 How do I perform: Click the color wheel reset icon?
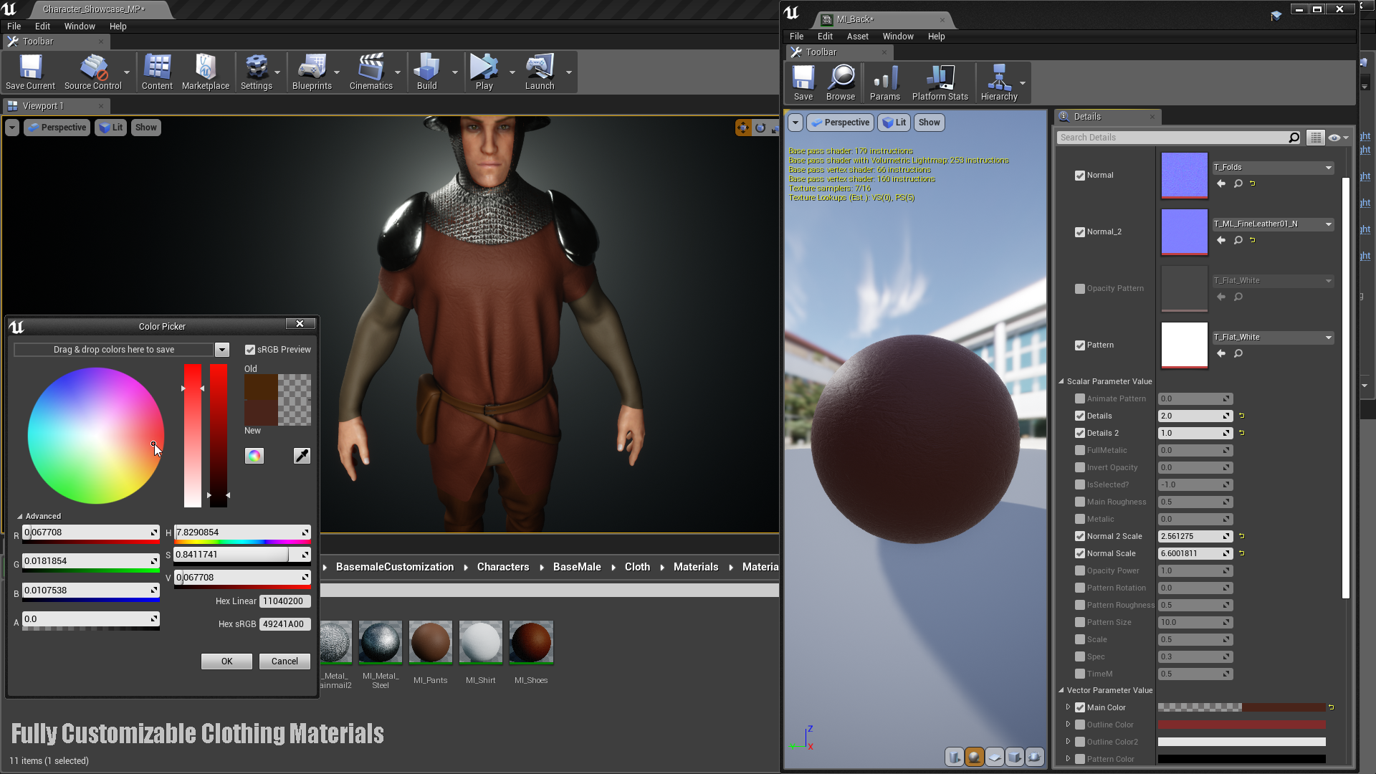coord(254,456)
